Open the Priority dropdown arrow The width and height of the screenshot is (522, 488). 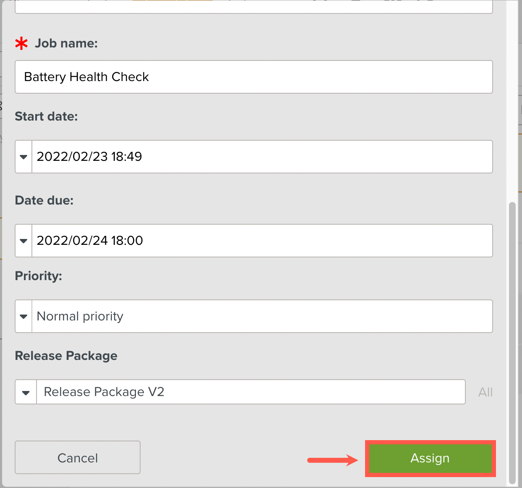pyautogui.click(x=23, y=316)
